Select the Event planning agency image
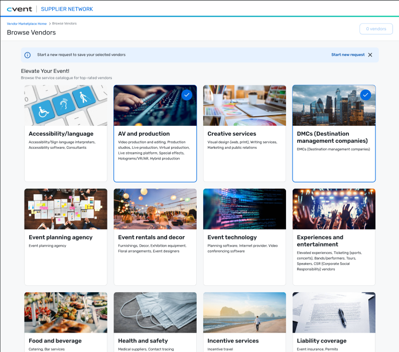This screenshot has width=399, height=352. [66, 209]
